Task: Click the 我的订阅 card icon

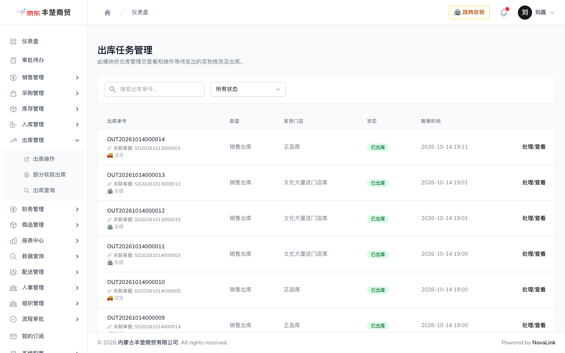Action: point(13,337)
